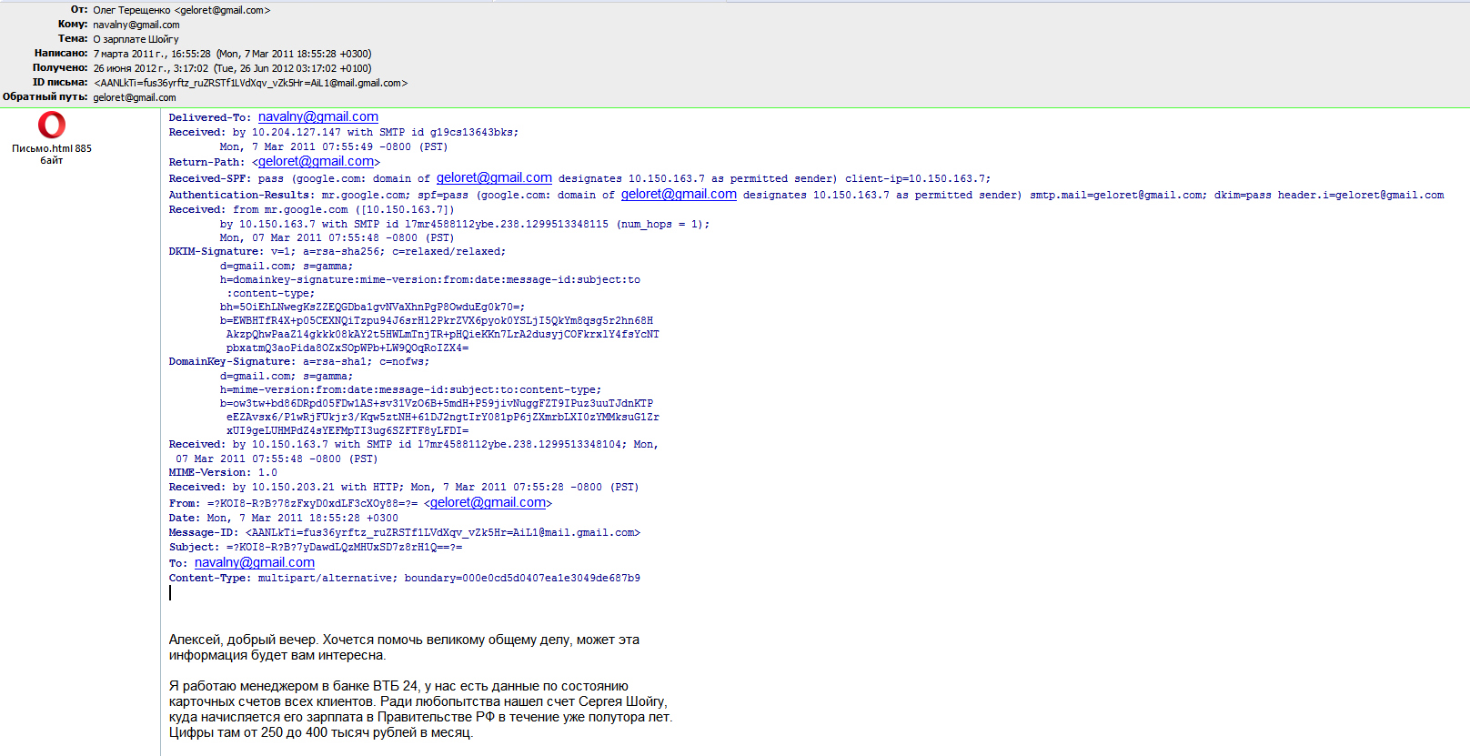Screen dimensions: 1470x756
Task: Select the Получено date '26 июня 2012 г.'
Action: 130,68
